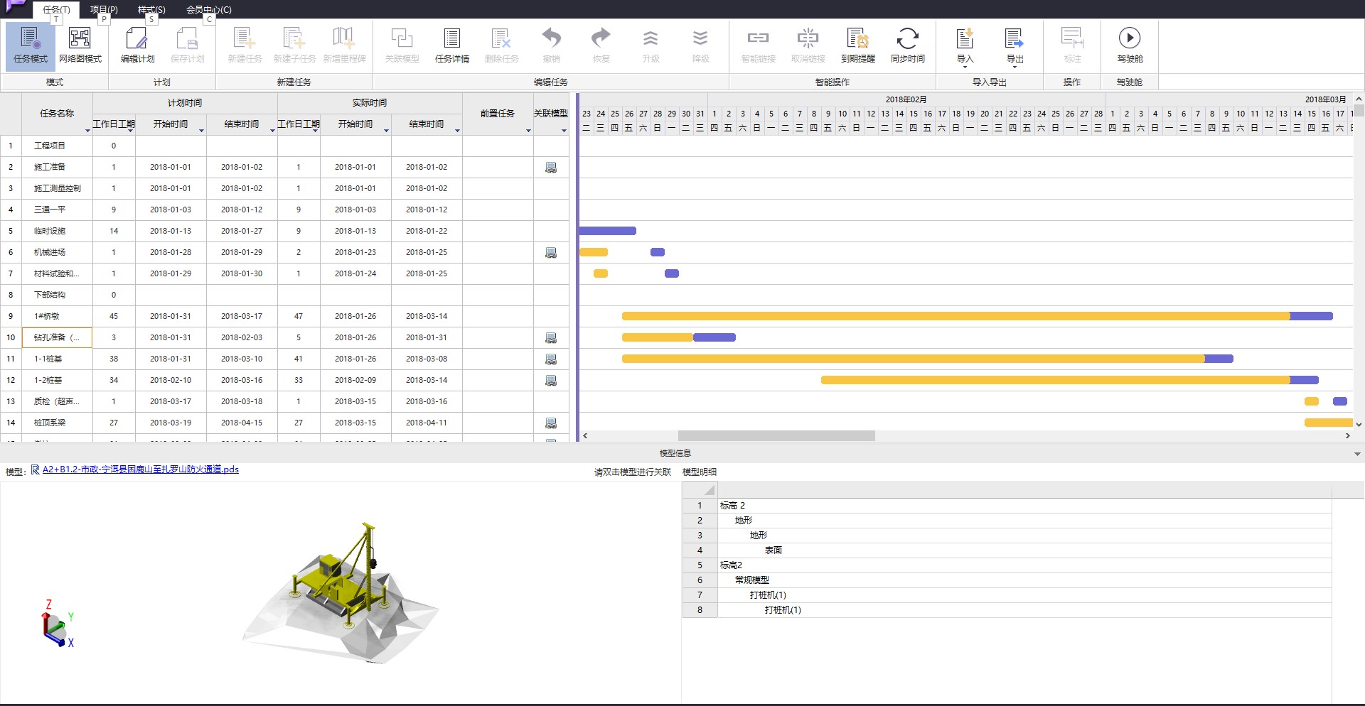Viewport: 1365px width, 706px height.
Task: Click linked model icon in 桩顶系梁 row
Action: click(551, 423)
